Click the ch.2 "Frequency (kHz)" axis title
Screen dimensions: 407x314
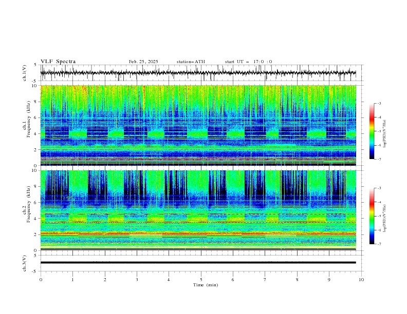click(28, 204)
